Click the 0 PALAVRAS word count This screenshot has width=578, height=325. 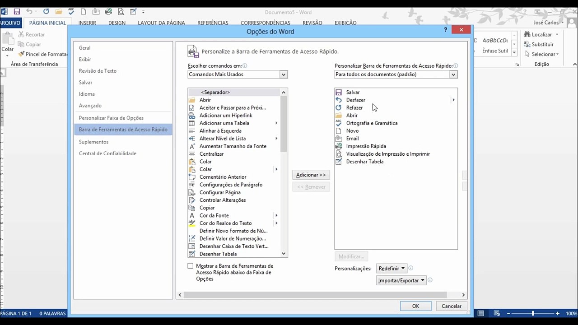(x=52, y=313)
